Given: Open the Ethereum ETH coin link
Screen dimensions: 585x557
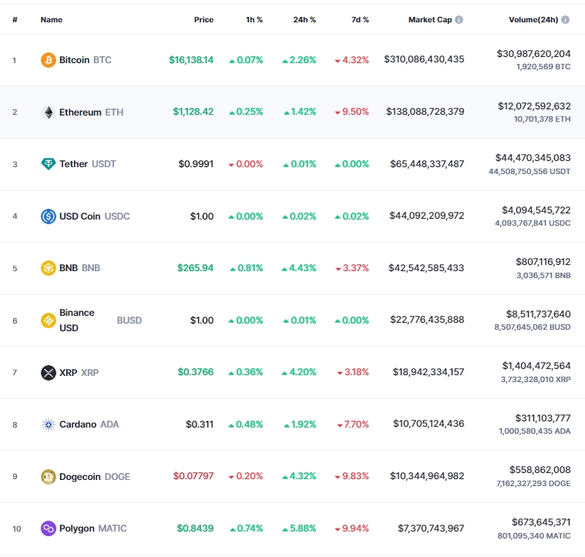Looking at the screenshot, I should pos(91,112).
